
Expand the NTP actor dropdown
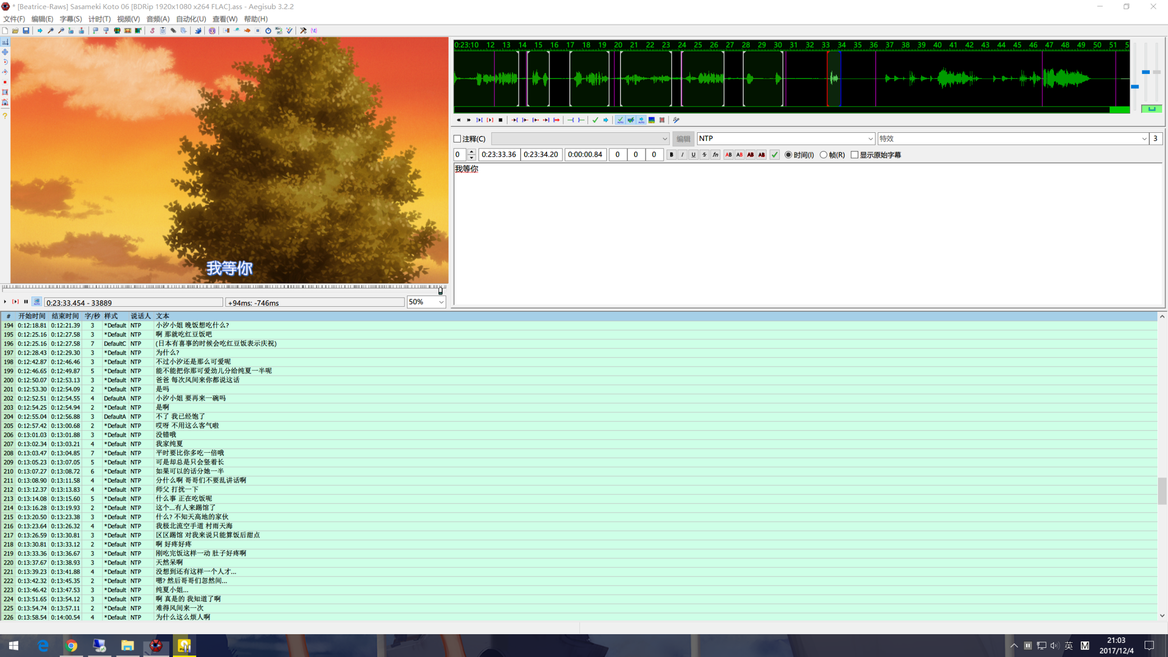point(870,139)
